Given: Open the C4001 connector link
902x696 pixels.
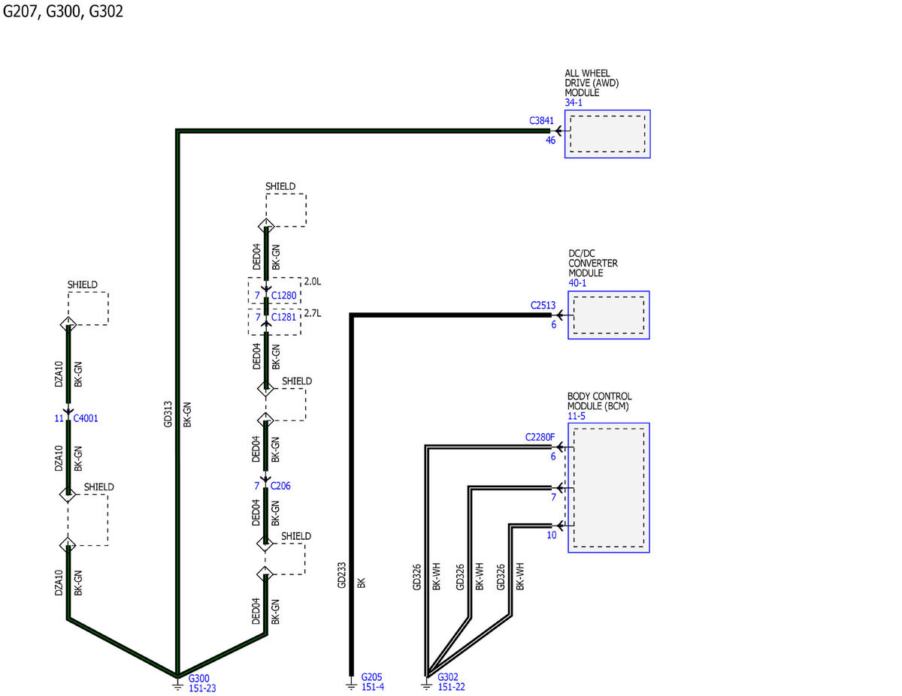Looking at the screenshot, I should [85, 418].
